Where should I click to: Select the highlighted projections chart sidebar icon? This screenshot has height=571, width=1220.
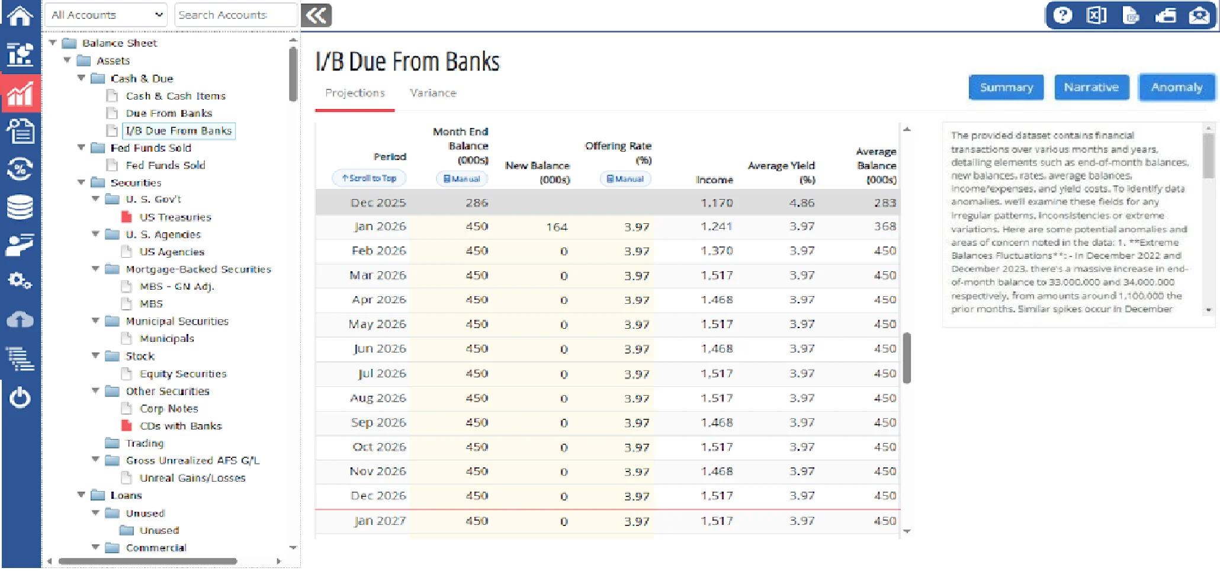pyautogui.click(x=20, y=94)
